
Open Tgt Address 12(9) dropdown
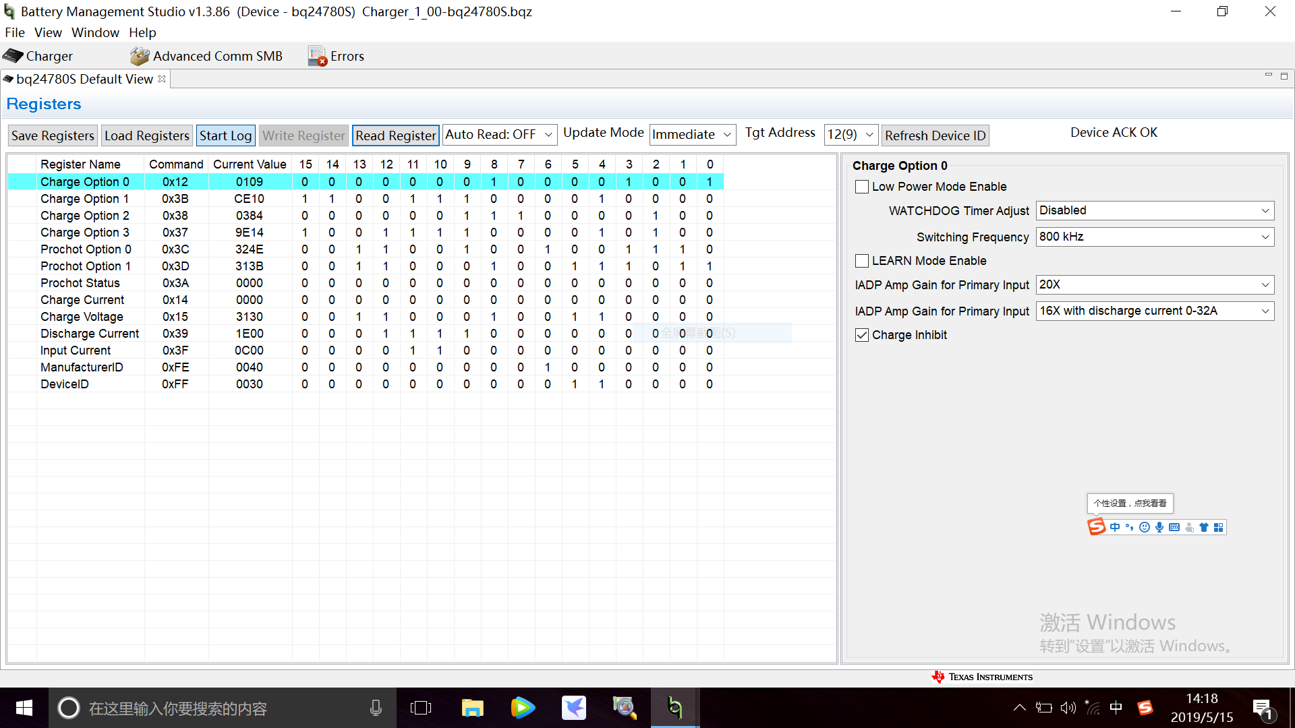point(851,135)
